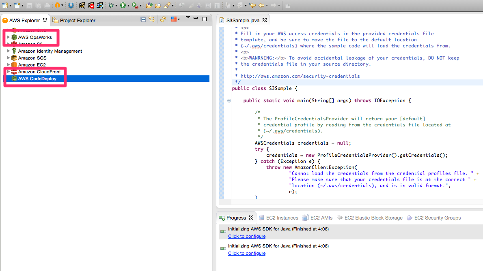Expand the AWS OpsWorks tree node
This screenshot has height=271, width=483.
8,37
